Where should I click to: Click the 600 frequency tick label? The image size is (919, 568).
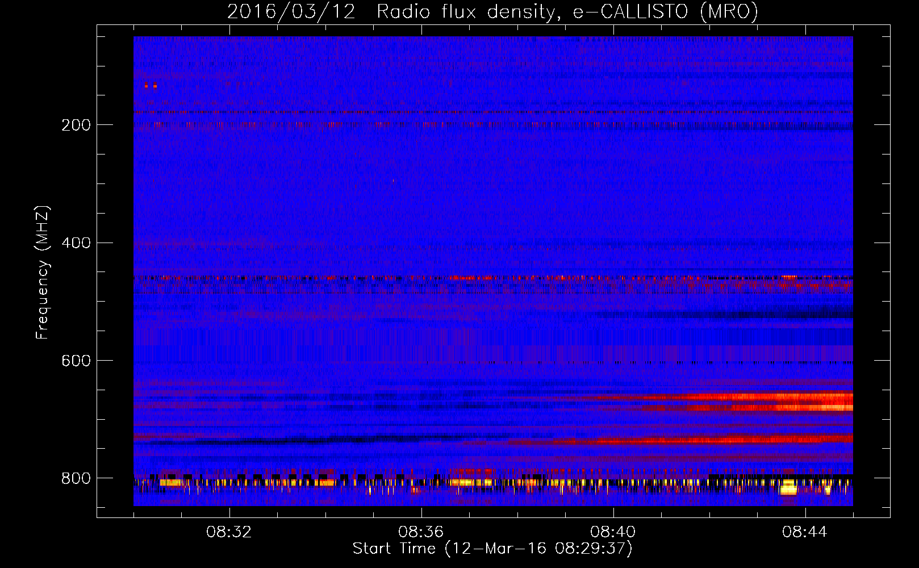tap(76, 361)
